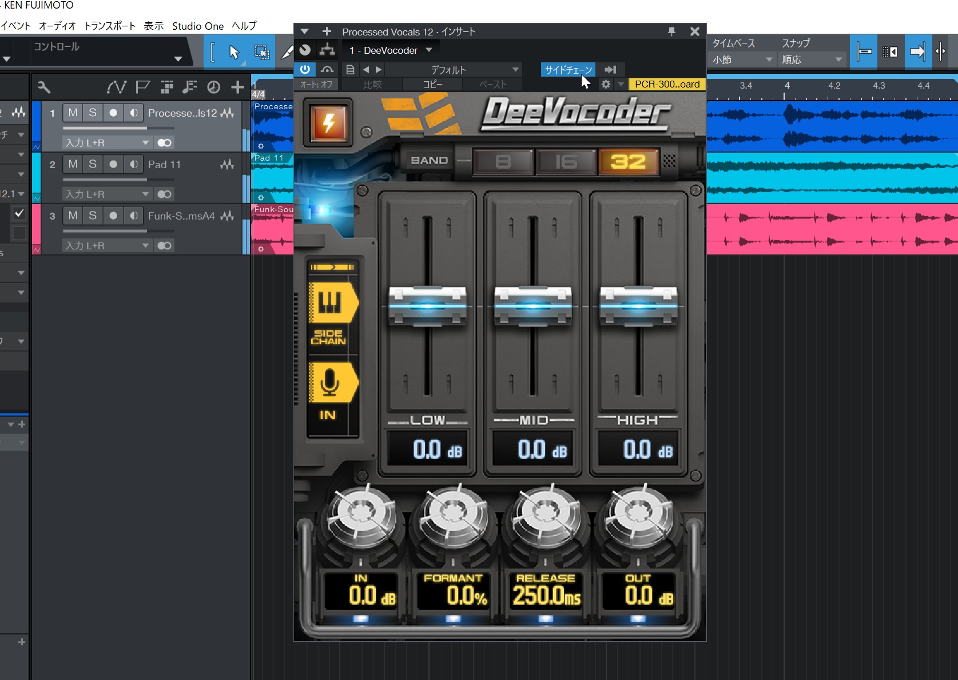
Task: Select the microphone IN source icon
Action: (333, 381)
